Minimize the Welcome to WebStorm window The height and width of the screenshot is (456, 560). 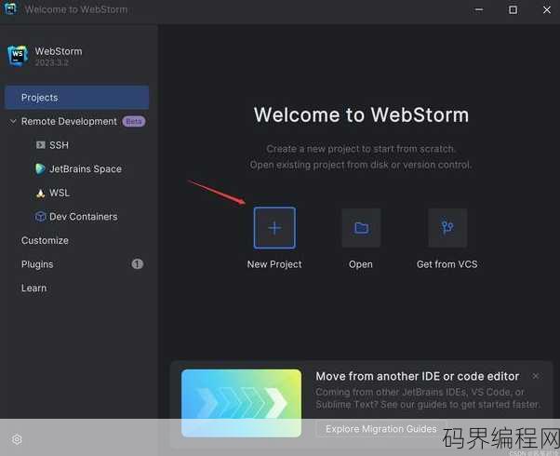click(479, 9)
